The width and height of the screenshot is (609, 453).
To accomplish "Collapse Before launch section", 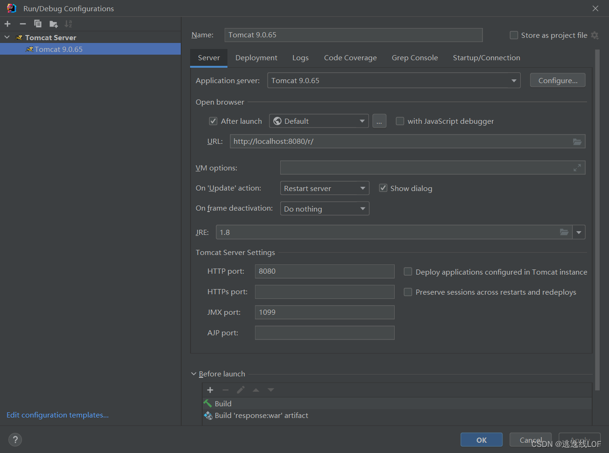I will 194,374.
